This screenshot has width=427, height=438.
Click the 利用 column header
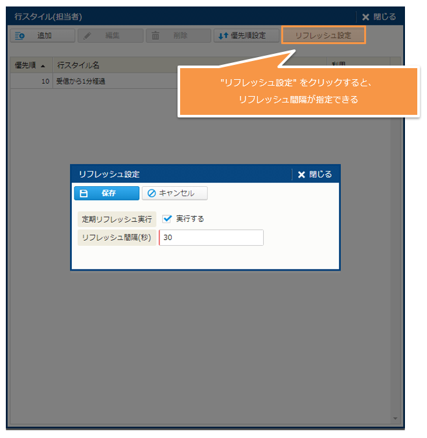coord(339,66)
